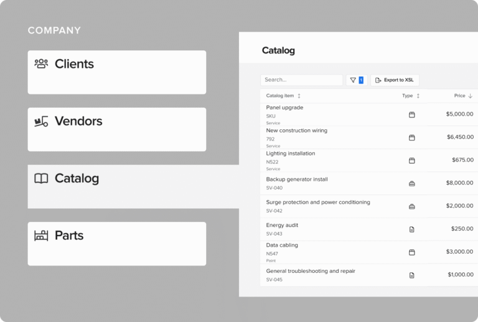Click the Clients people icon

coord(41,64)
